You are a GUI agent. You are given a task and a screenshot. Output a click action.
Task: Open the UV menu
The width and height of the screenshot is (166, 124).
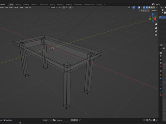[x=30, y=8]
